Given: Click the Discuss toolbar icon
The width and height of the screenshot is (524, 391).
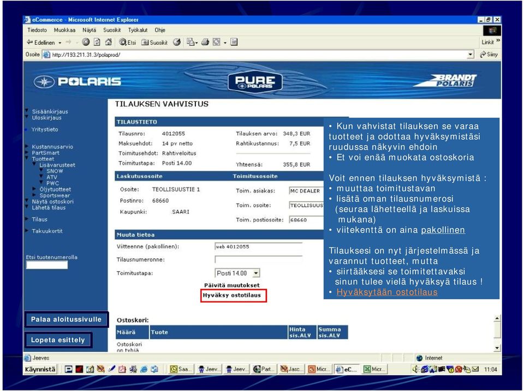Looking at the screenshot, I should coord(234,42).
